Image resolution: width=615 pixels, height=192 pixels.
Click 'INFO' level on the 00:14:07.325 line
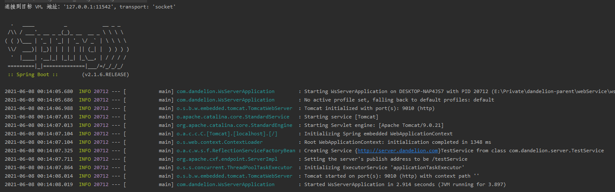(85, 151)
